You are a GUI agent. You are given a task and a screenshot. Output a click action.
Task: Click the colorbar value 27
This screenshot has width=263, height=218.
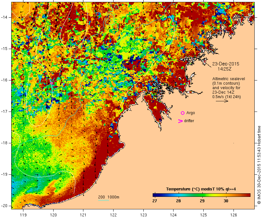click(155, 201)
